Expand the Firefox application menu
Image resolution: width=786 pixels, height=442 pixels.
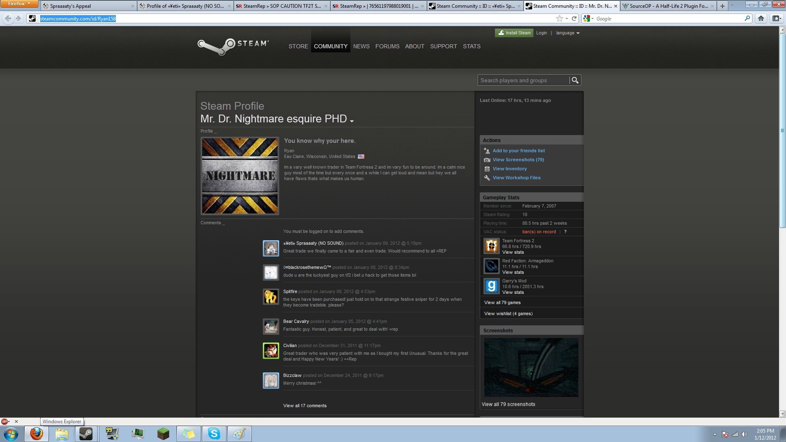click(x=19, y=4)
